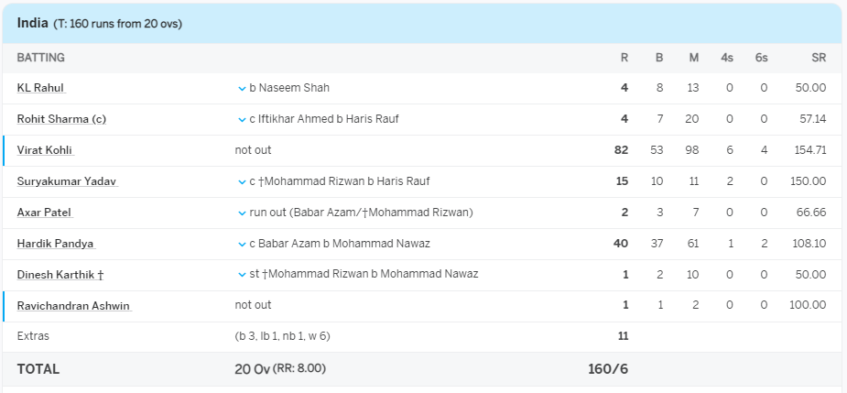Open Ravichandran Ashwin profile link
The height and width of the screenshot is (393, 847).
74,306
